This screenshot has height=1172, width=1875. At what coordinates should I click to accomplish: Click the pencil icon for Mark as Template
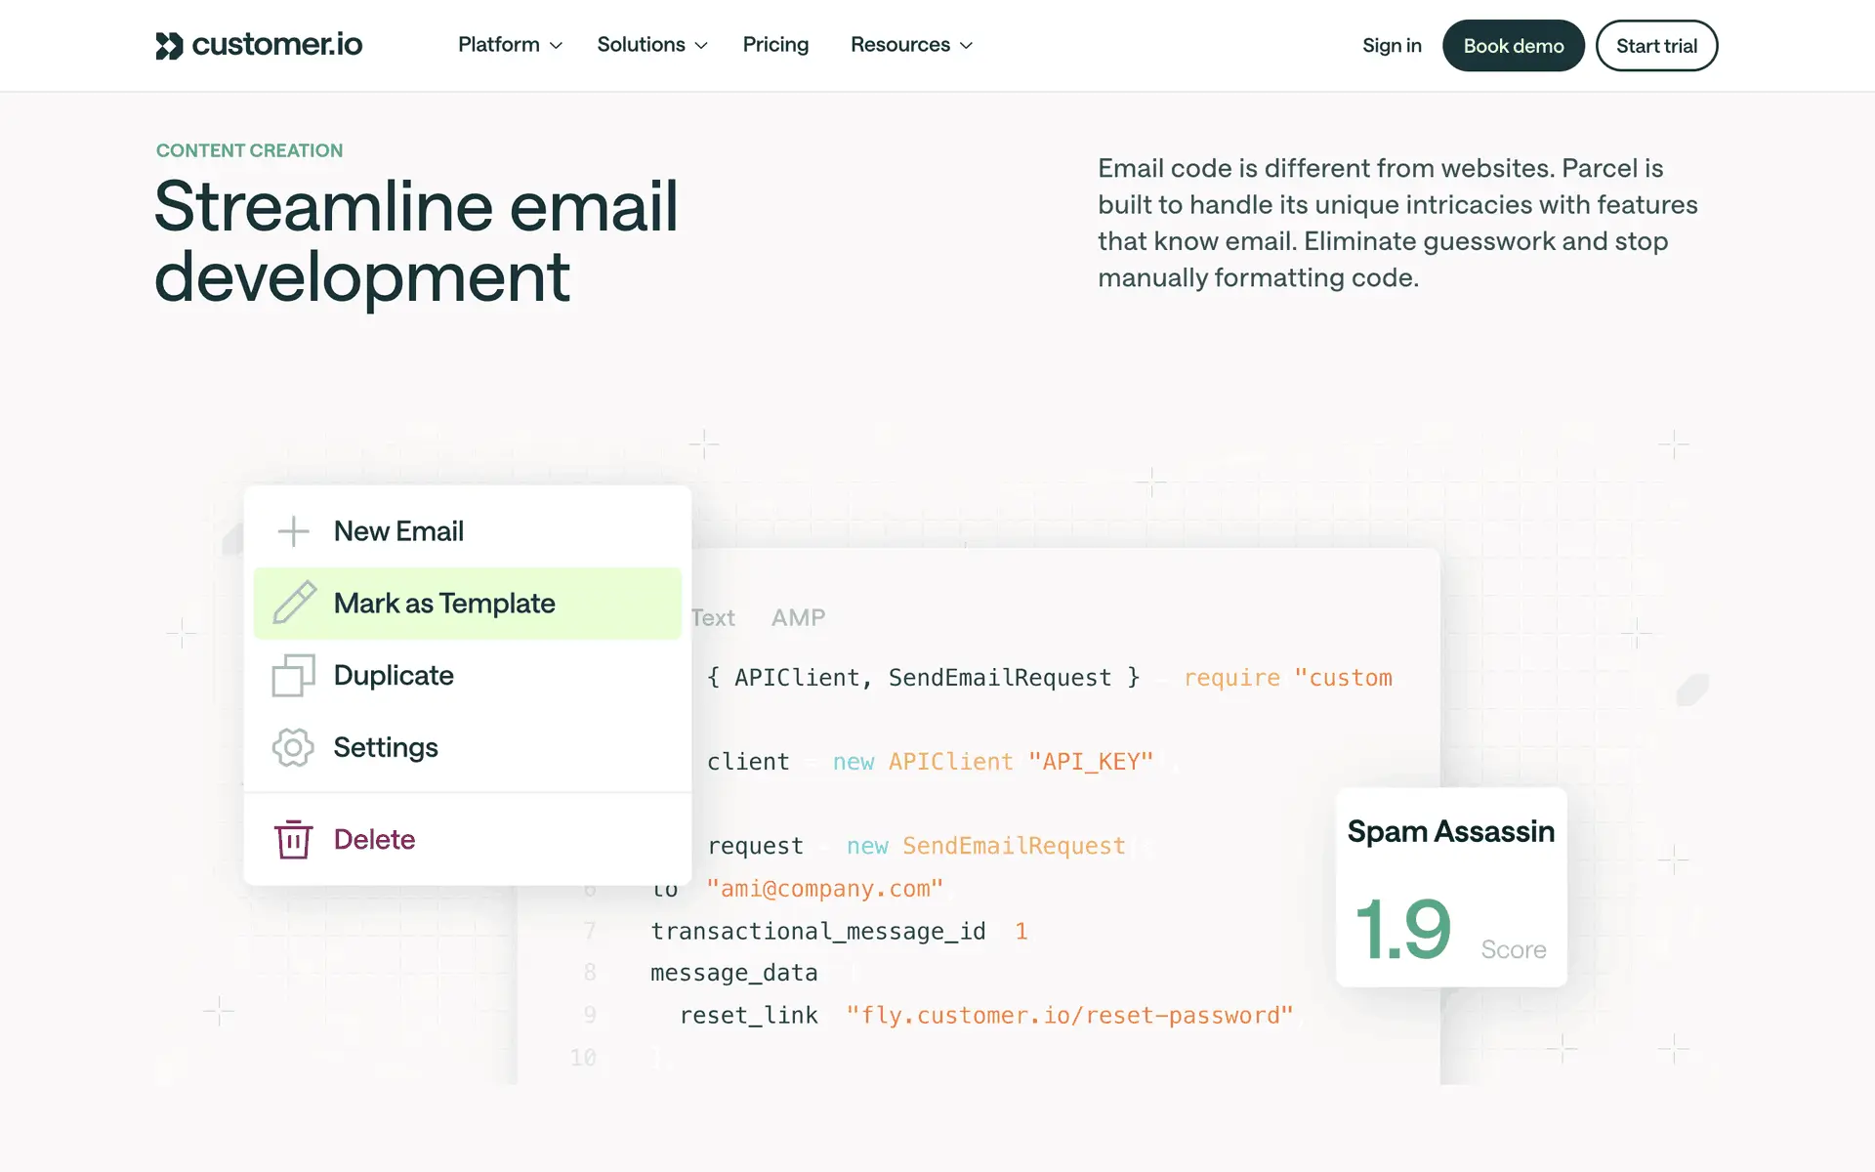(x=294, y=603)
